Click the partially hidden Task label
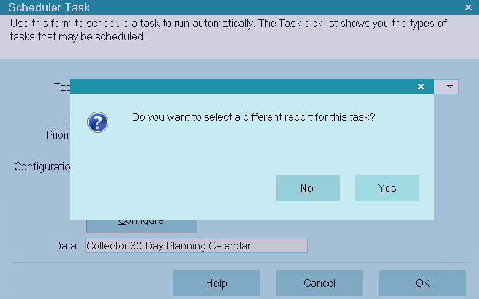Image resolution: width=479 pixels, height=299 pixels. click(61, 87)
